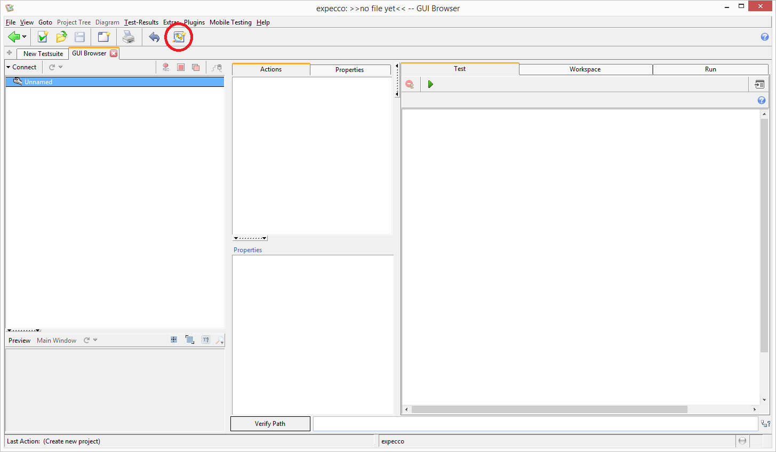Open the refresh dropdown arrow beside Connect
The image size is (776, 452).
click(61, 67)
